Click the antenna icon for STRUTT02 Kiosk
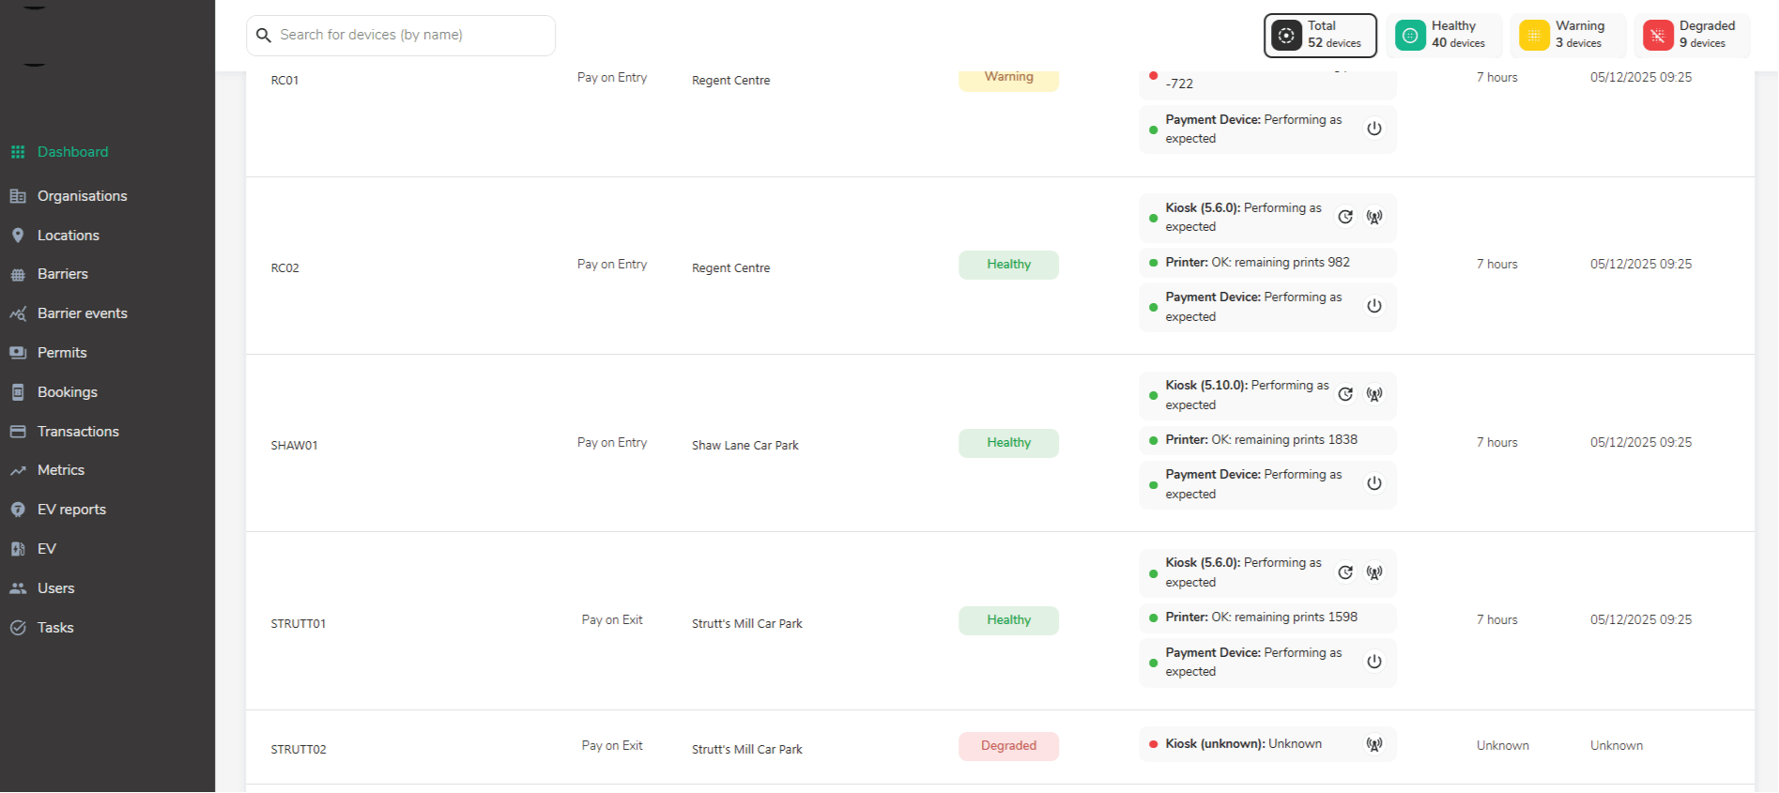The image size is (1779, 793). pyautogui.click(x=1374, y=744)
